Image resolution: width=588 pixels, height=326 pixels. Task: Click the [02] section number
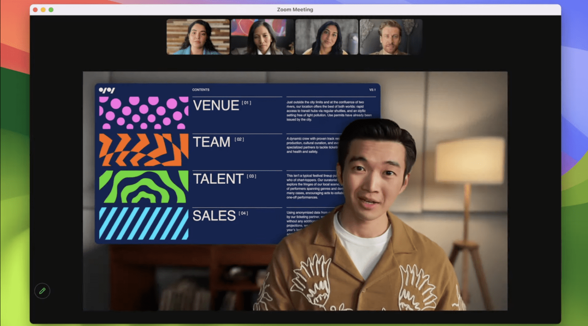(239, 139)
